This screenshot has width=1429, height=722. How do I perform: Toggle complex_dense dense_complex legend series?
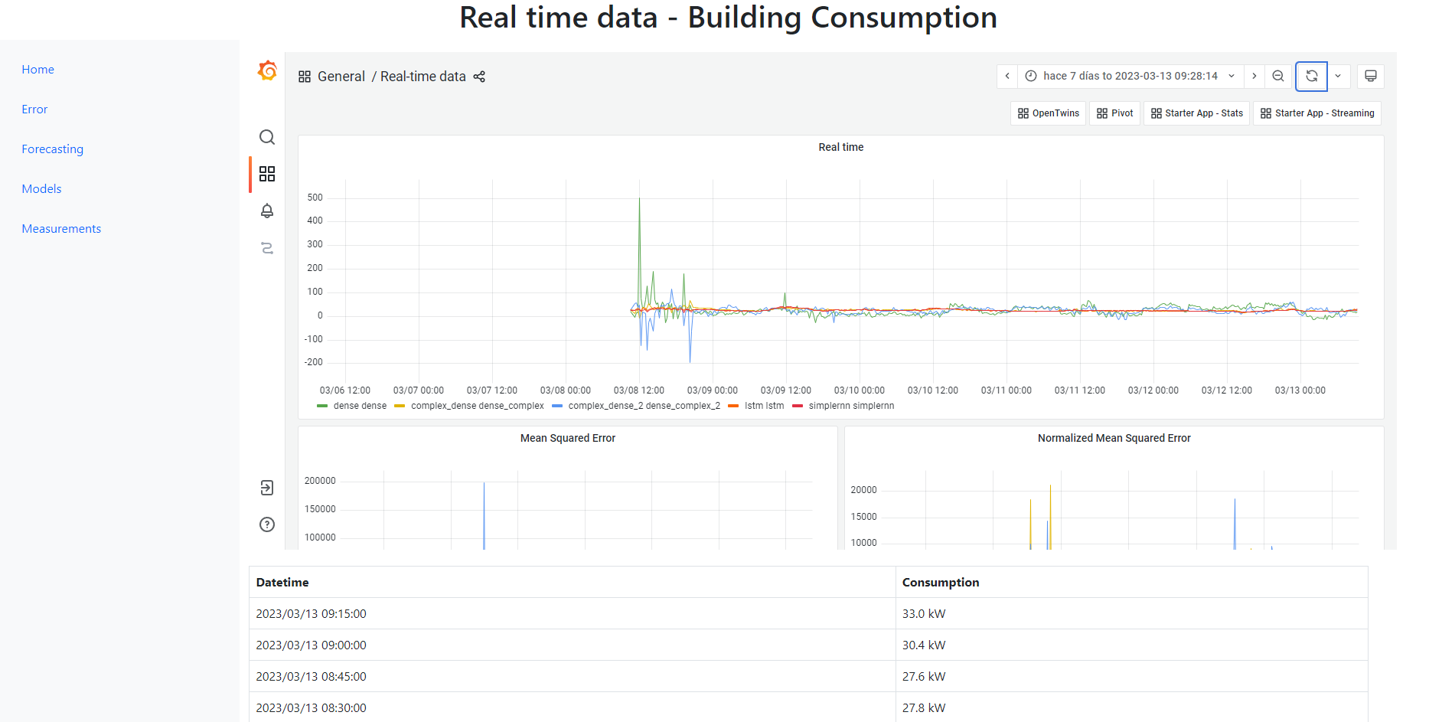point(478,406)
